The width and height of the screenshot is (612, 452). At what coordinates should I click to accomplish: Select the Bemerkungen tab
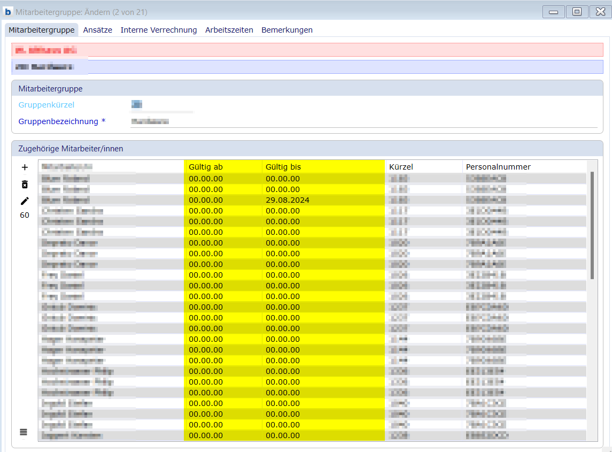(287, 30)
